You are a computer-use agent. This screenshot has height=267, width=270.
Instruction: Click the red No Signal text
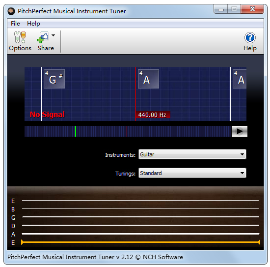[x=47, y=115]
